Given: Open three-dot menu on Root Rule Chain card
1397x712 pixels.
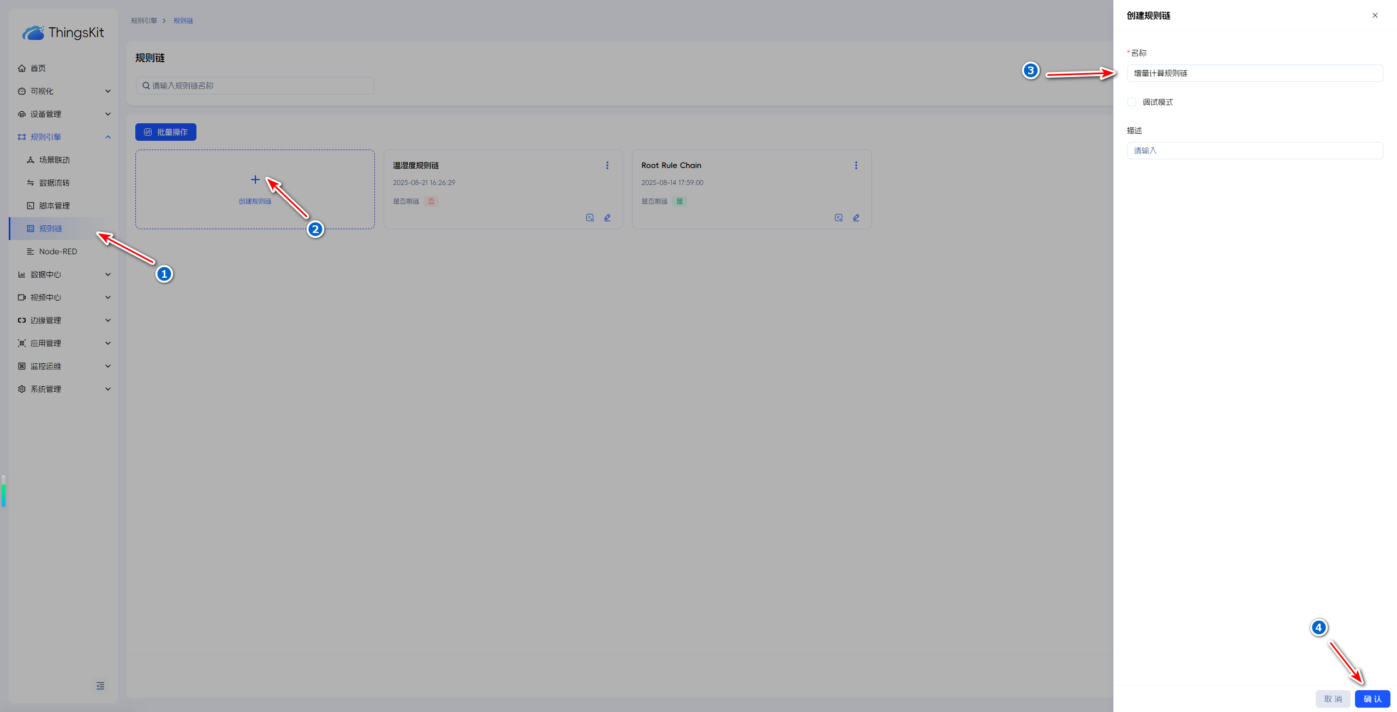Looking at the screenshot, I should 856,165.
